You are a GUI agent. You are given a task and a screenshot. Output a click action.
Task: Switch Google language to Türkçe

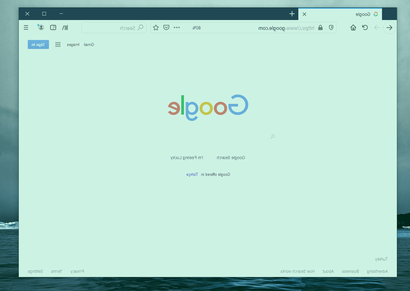coord(192,175)
